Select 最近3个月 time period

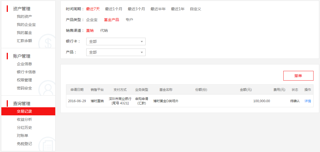click(136, 9)
